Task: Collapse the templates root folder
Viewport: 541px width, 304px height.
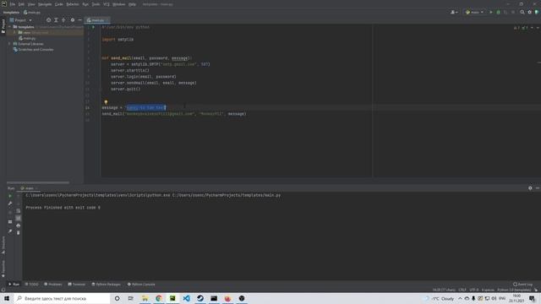Action: pos(10,26)
